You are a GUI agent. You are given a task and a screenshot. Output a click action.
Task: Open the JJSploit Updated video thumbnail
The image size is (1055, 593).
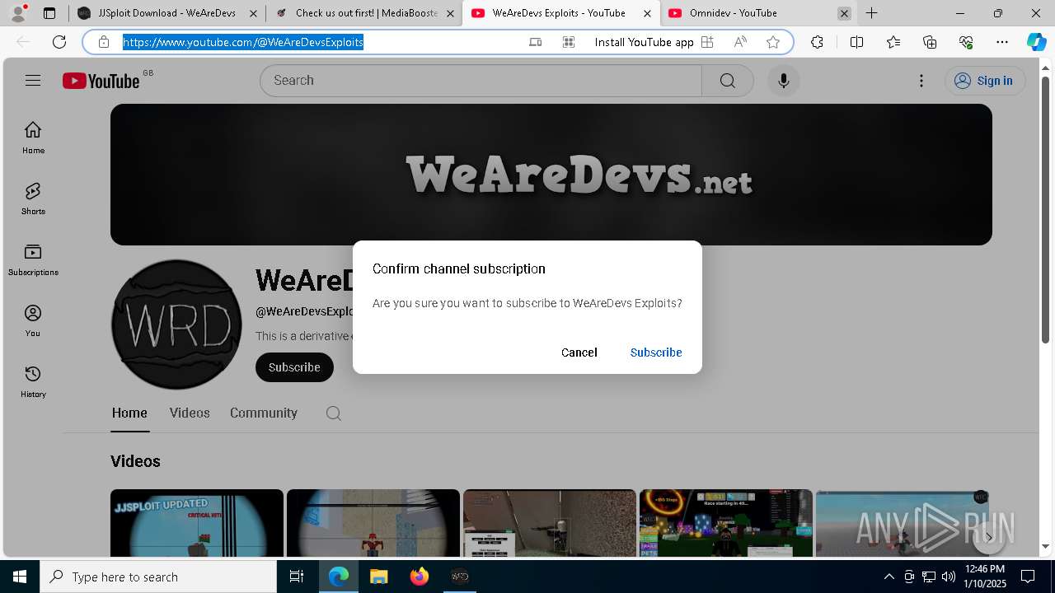point(197,523)
